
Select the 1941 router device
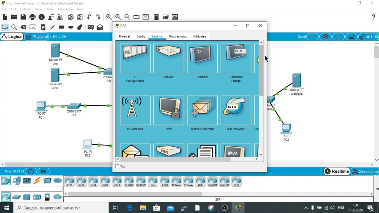coord(93,182)
